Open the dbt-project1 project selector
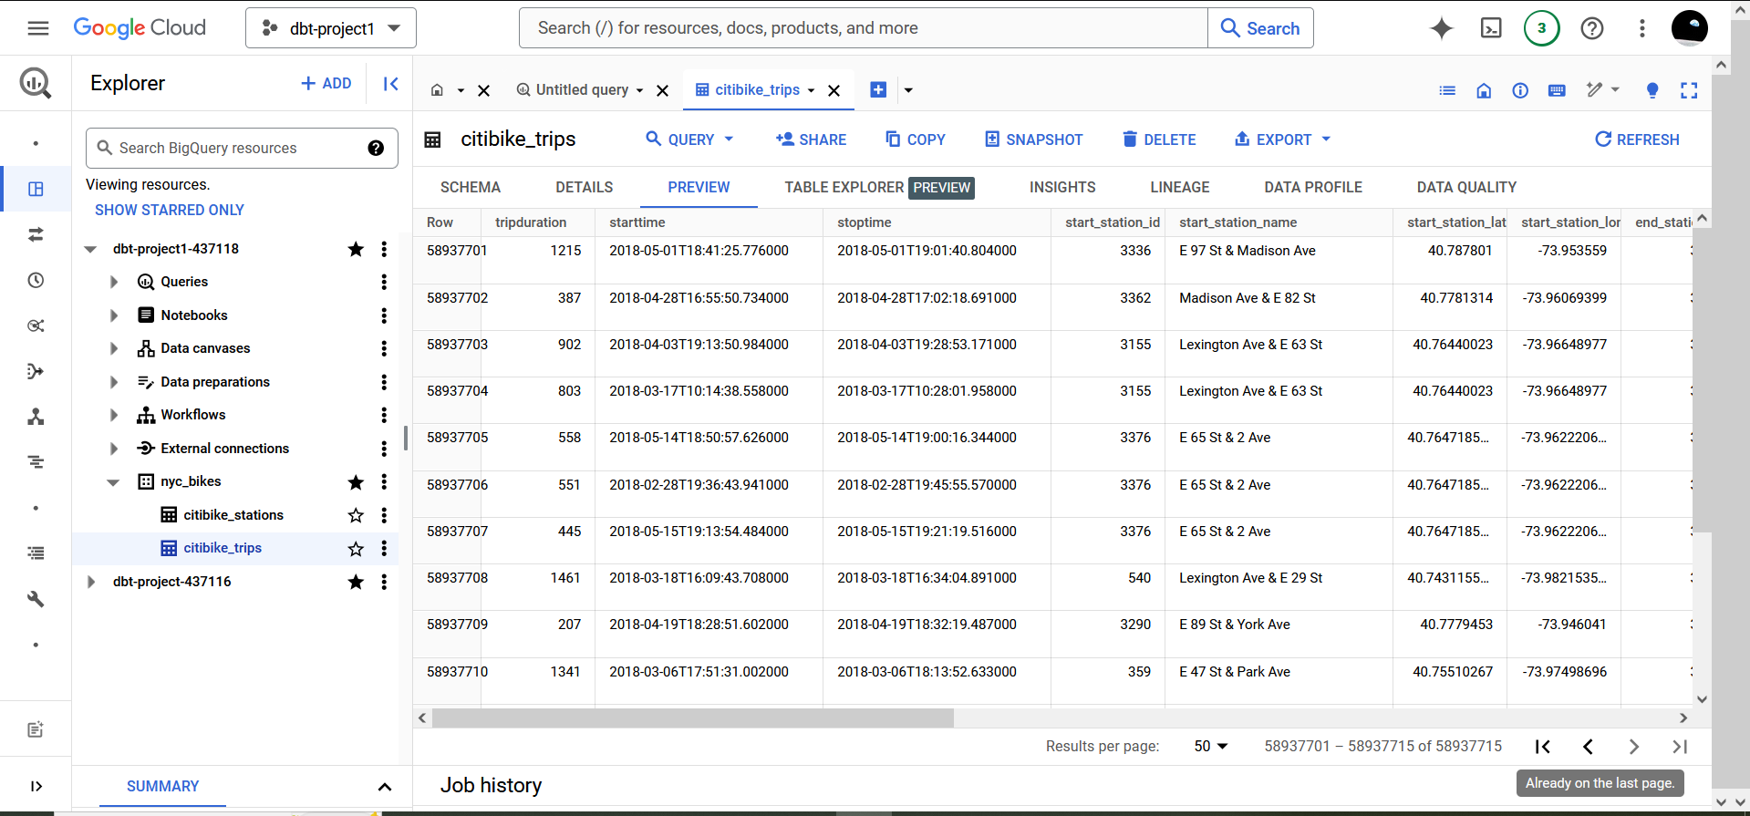Viewport: 1750px width, 816px height. pyautogui.click(x=331, y=28)
